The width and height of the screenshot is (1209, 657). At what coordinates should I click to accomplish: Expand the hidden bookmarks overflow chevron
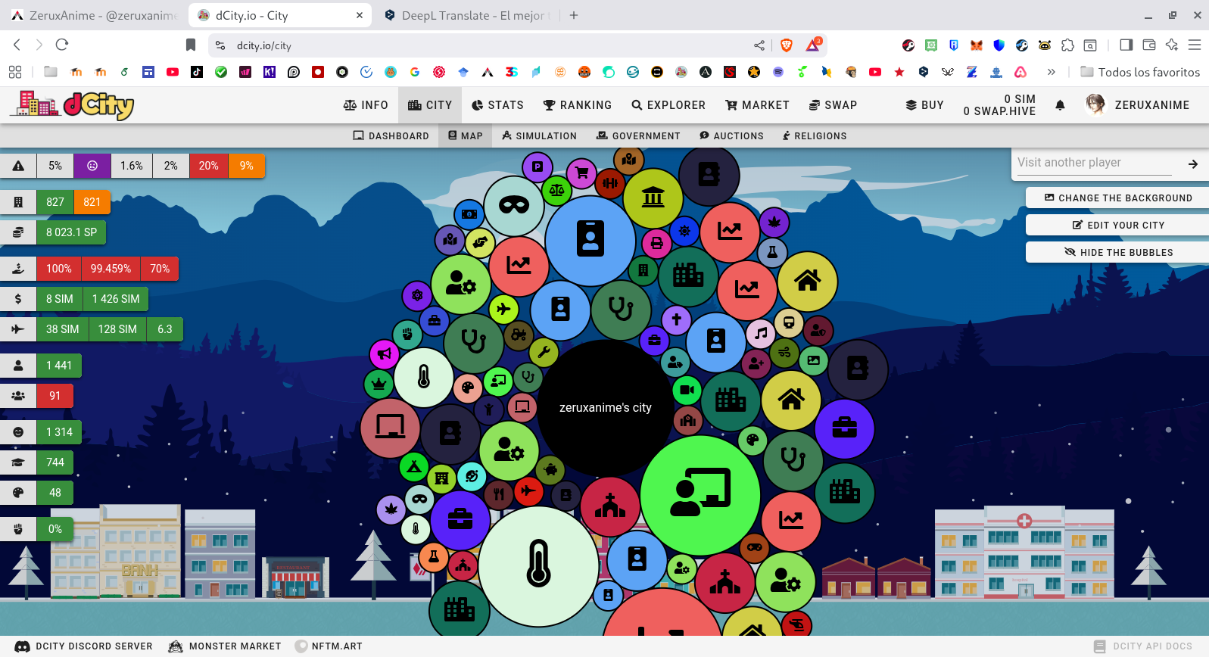click(1051, 72)
